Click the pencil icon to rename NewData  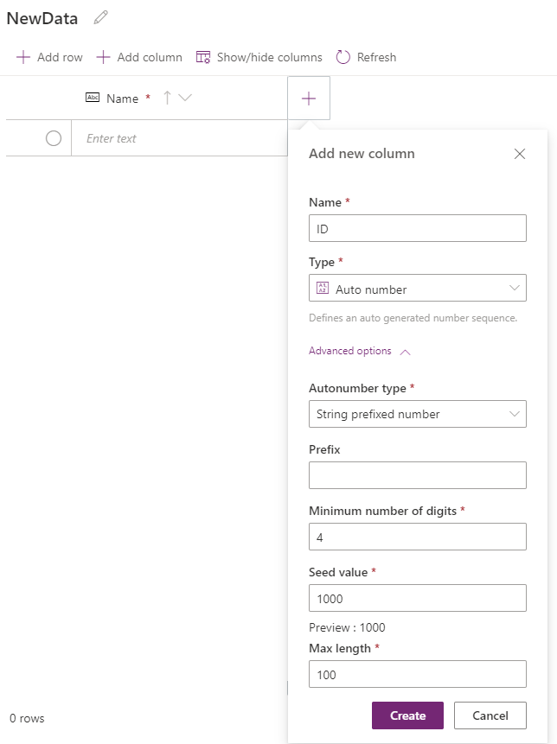coord(101,18)
